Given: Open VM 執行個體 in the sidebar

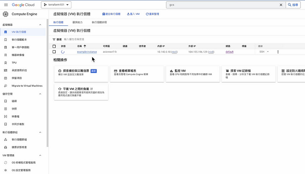Looking at the screenshot, I should [23, 32].
